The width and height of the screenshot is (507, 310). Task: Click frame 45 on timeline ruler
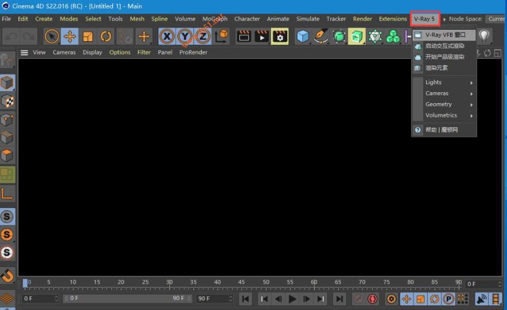(x=241, y=282)
